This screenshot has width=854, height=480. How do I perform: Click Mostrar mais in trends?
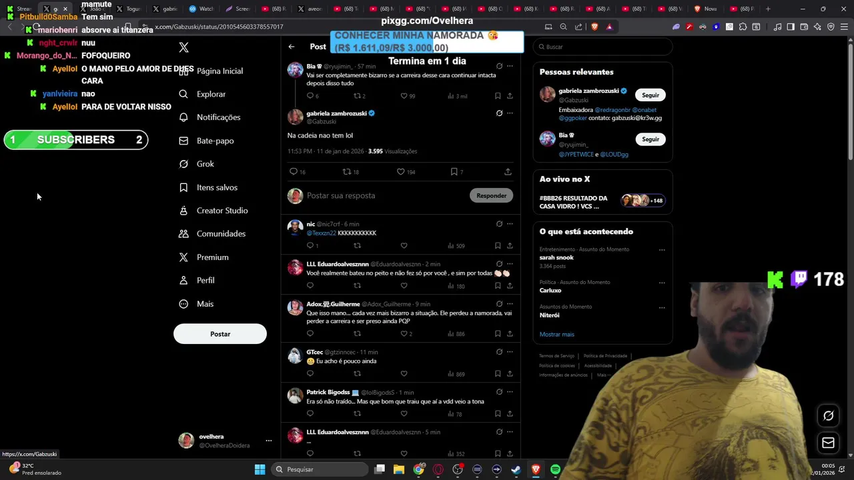pos(556,335)
